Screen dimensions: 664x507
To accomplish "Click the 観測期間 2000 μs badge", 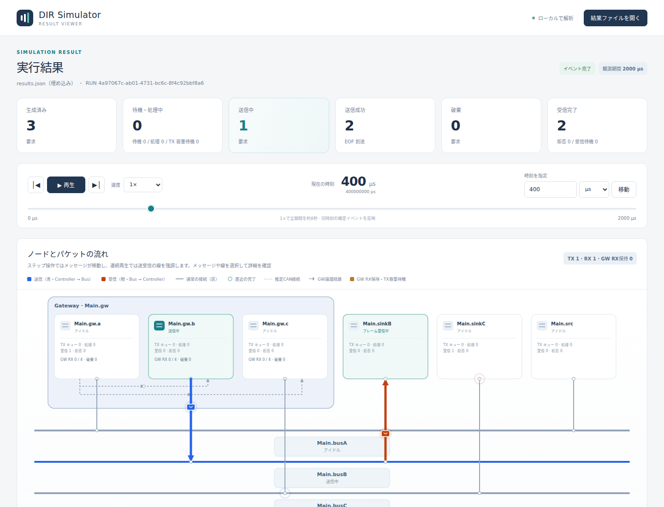I will click(x=623, y=69).
